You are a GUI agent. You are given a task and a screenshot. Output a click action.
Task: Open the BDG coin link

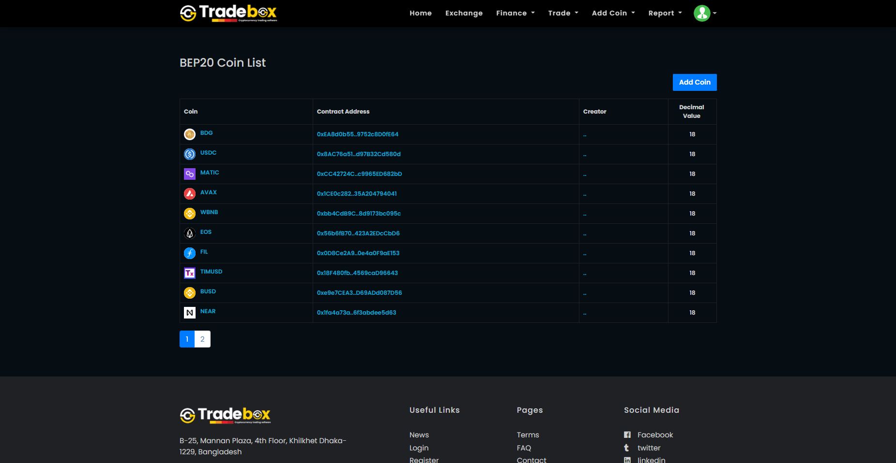207,133
